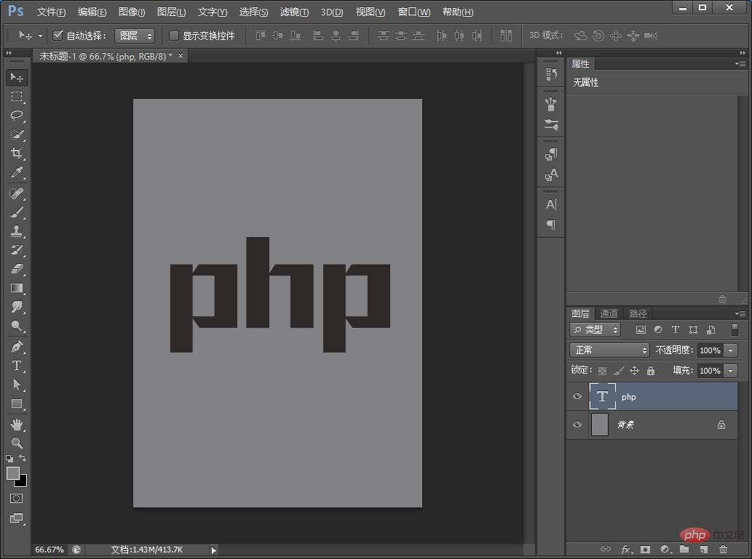Select the Clone Stamp tool

click(x=17, y=231)
